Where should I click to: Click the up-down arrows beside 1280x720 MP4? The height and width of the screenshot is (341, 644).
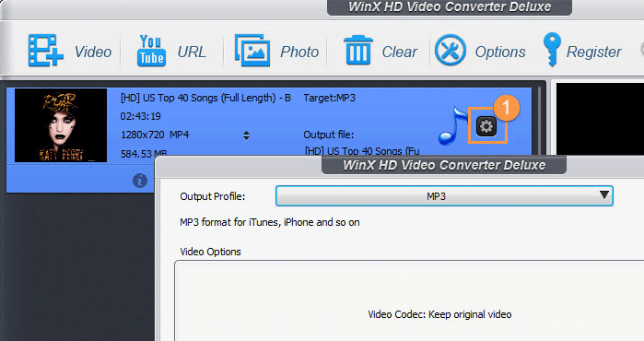246,135
